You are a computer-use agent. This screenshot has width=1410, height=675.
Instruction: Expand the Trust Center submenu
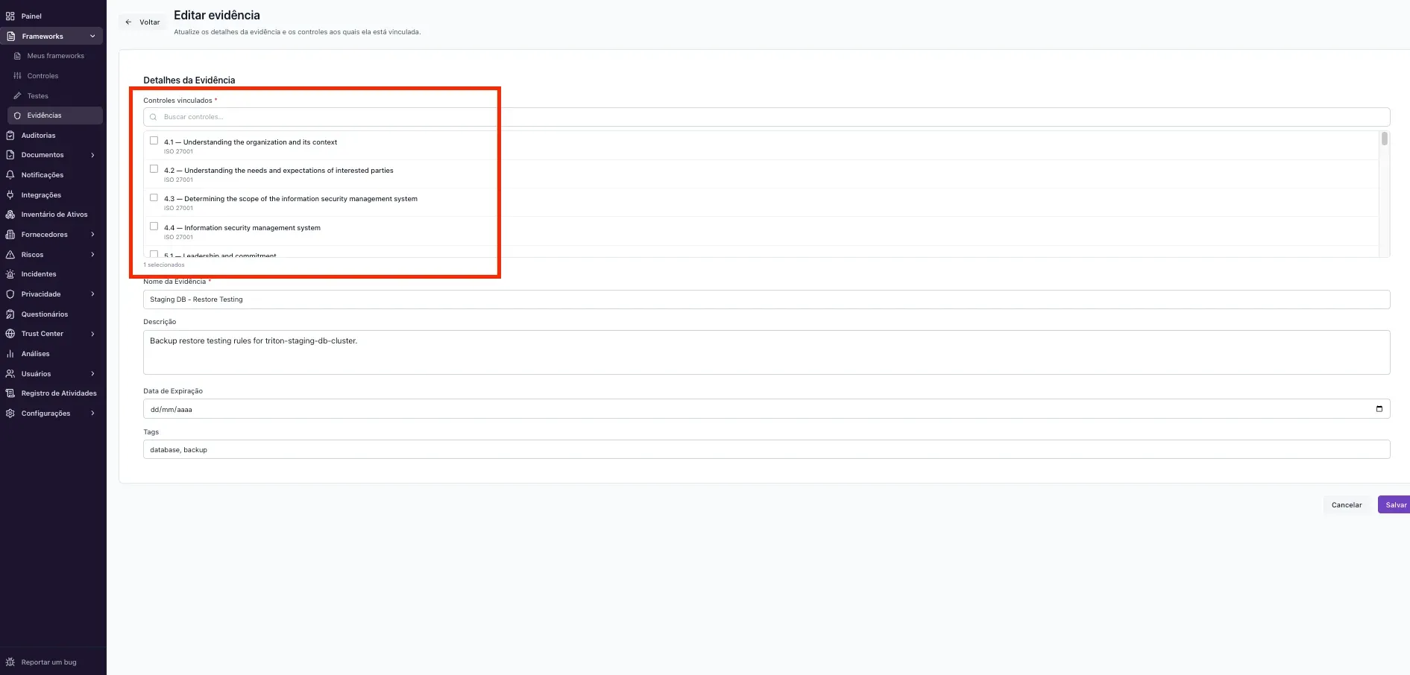[92, 334]
